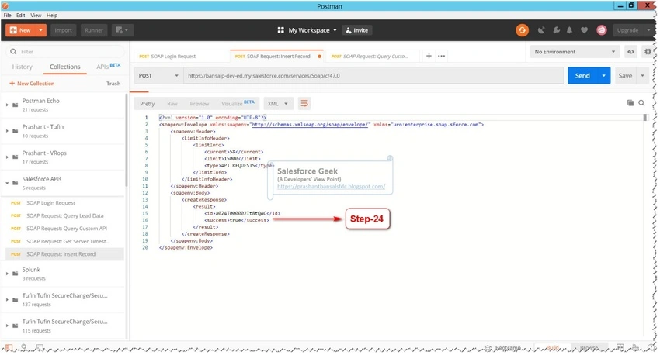Click the Invite button
The image size is (660, 355).
click(357, 30)
